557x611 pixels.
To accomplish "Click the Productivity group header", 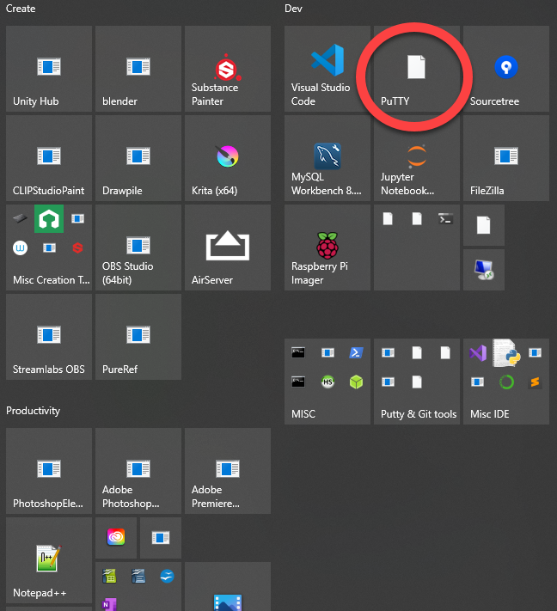I will (34, 411).
